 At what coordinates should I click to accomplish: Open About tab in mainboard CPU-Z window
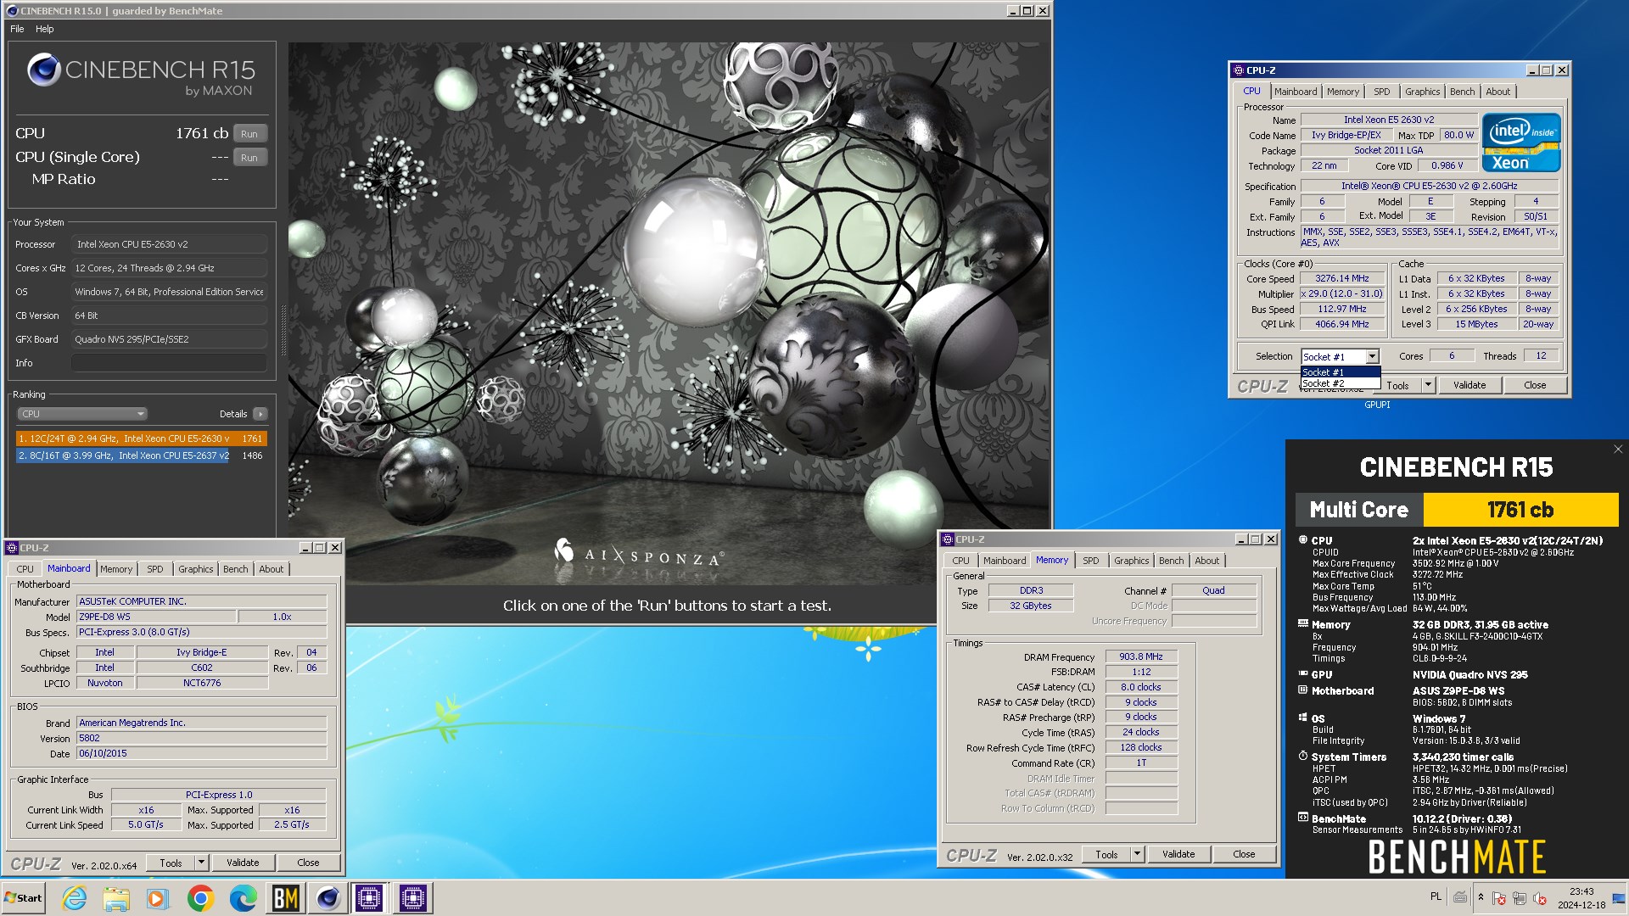click(x=271, y=569)
